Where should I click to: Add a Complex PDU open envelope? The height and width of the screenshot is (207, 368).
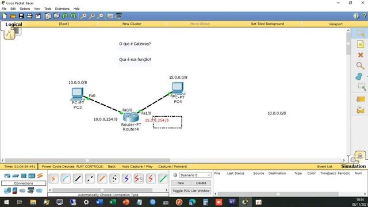(x=361, y=110)
